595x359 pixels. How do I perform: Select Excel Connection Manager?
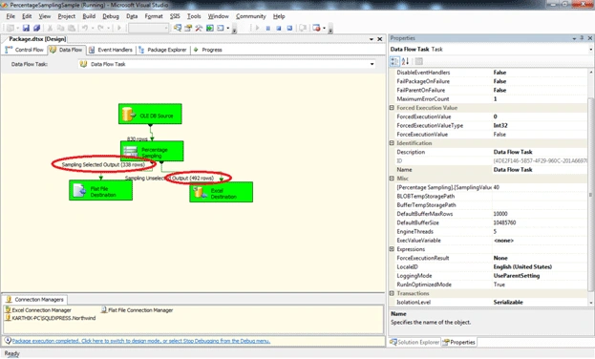38,310
